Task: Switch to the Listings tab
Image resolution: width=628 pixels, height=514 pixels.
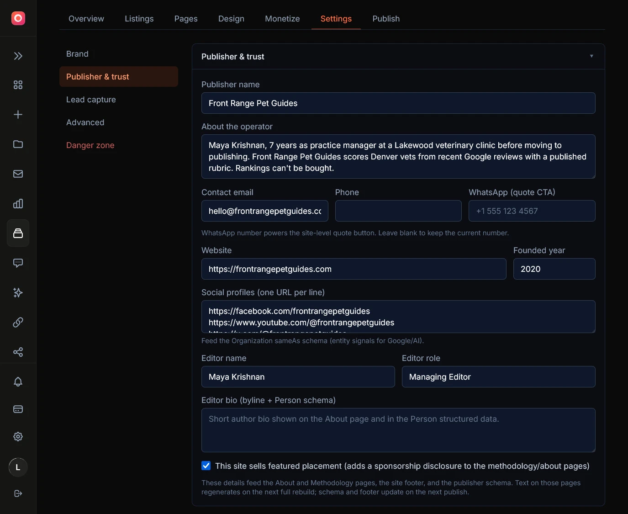Action: [139, 19]
